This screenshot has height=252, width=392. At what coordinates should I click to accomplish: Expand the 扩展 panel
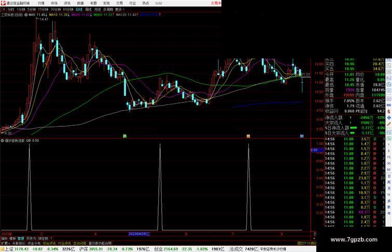(6, 243)
